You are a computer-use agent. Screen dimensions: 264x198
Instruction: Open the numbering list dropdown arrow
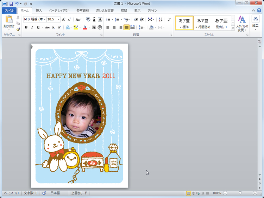[121, 19]
